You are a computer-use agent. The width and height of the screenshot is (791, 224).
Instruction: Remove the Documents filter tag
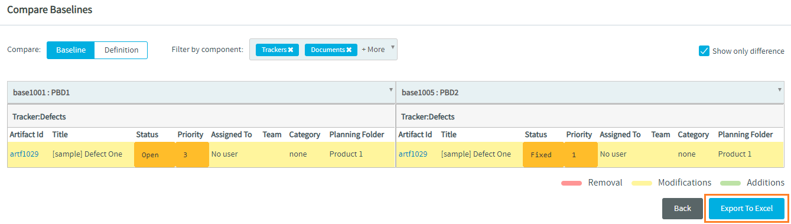(349, 50)
